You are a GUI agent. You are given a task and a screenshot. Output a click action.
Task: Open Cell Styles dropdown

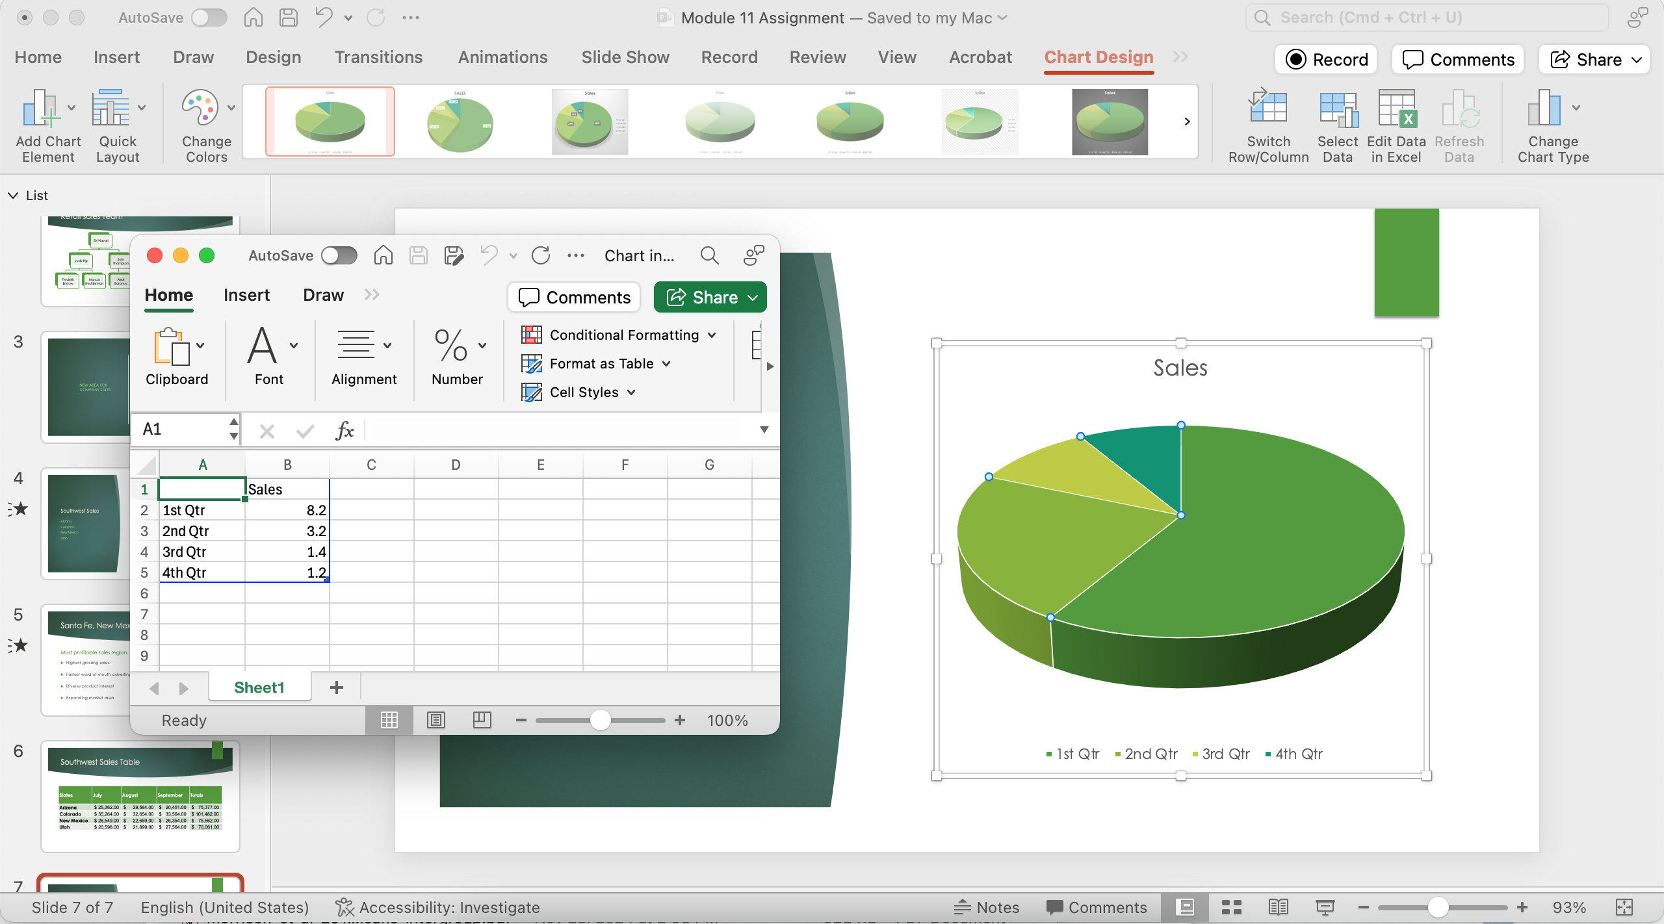pos(578,392)
